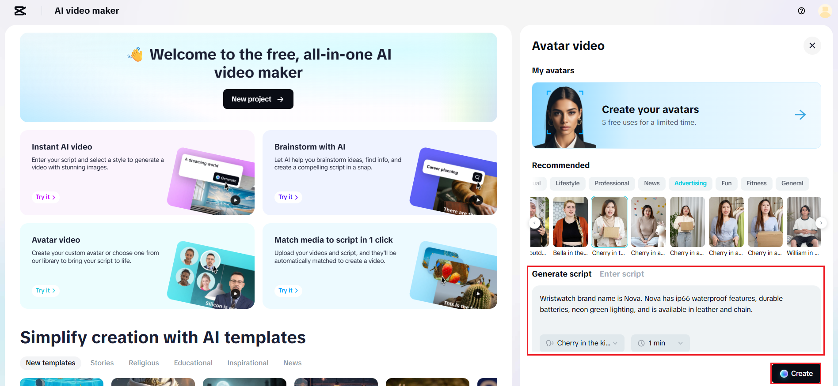The height and width of the screenshot is (386, 838).
Task: Close the Avatar video panel
Action: [812, 45]
